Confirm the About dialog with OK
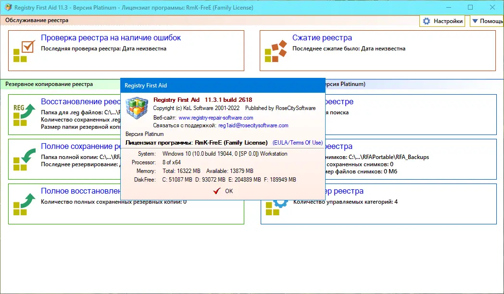 pos(223,191)
